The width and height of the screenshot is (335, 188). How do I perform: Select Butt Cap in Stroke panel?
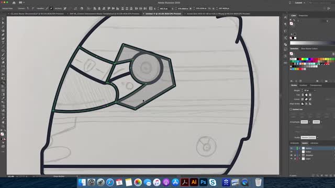(x=303, y=95)
